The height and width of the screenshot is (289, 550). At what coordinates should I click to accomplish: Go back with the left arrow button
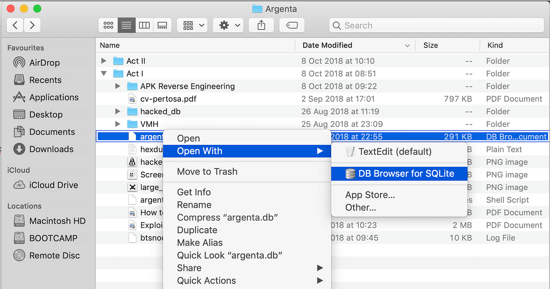[15, 26]
